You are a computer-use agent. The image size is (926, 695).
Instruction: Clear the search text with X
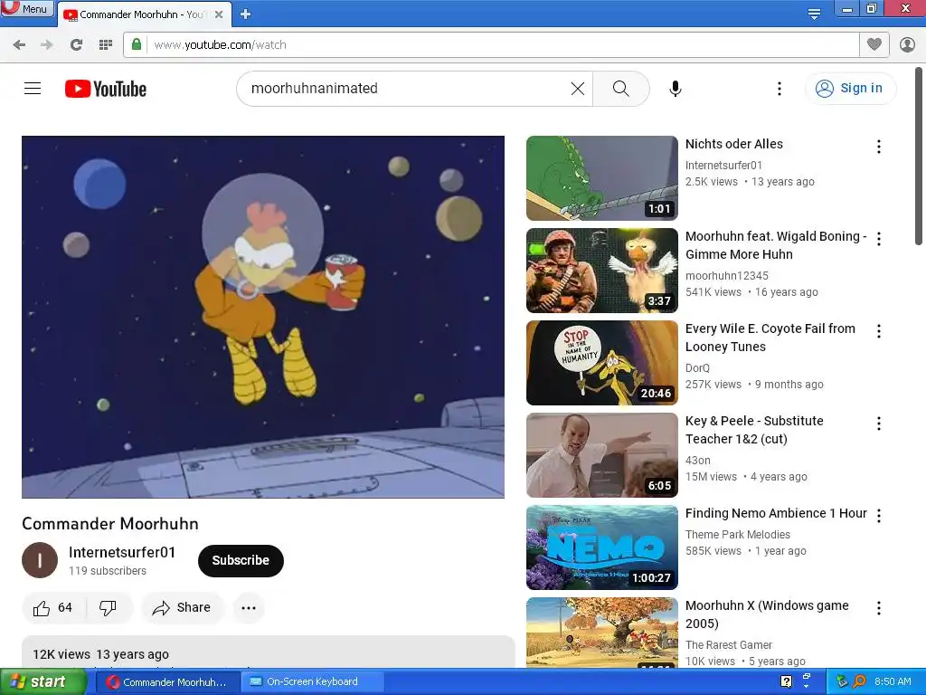tap(578, 89)
